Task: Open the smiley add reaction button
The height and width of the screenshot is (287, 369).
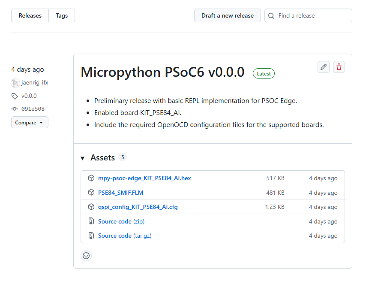Action: [x=86, y=256]
